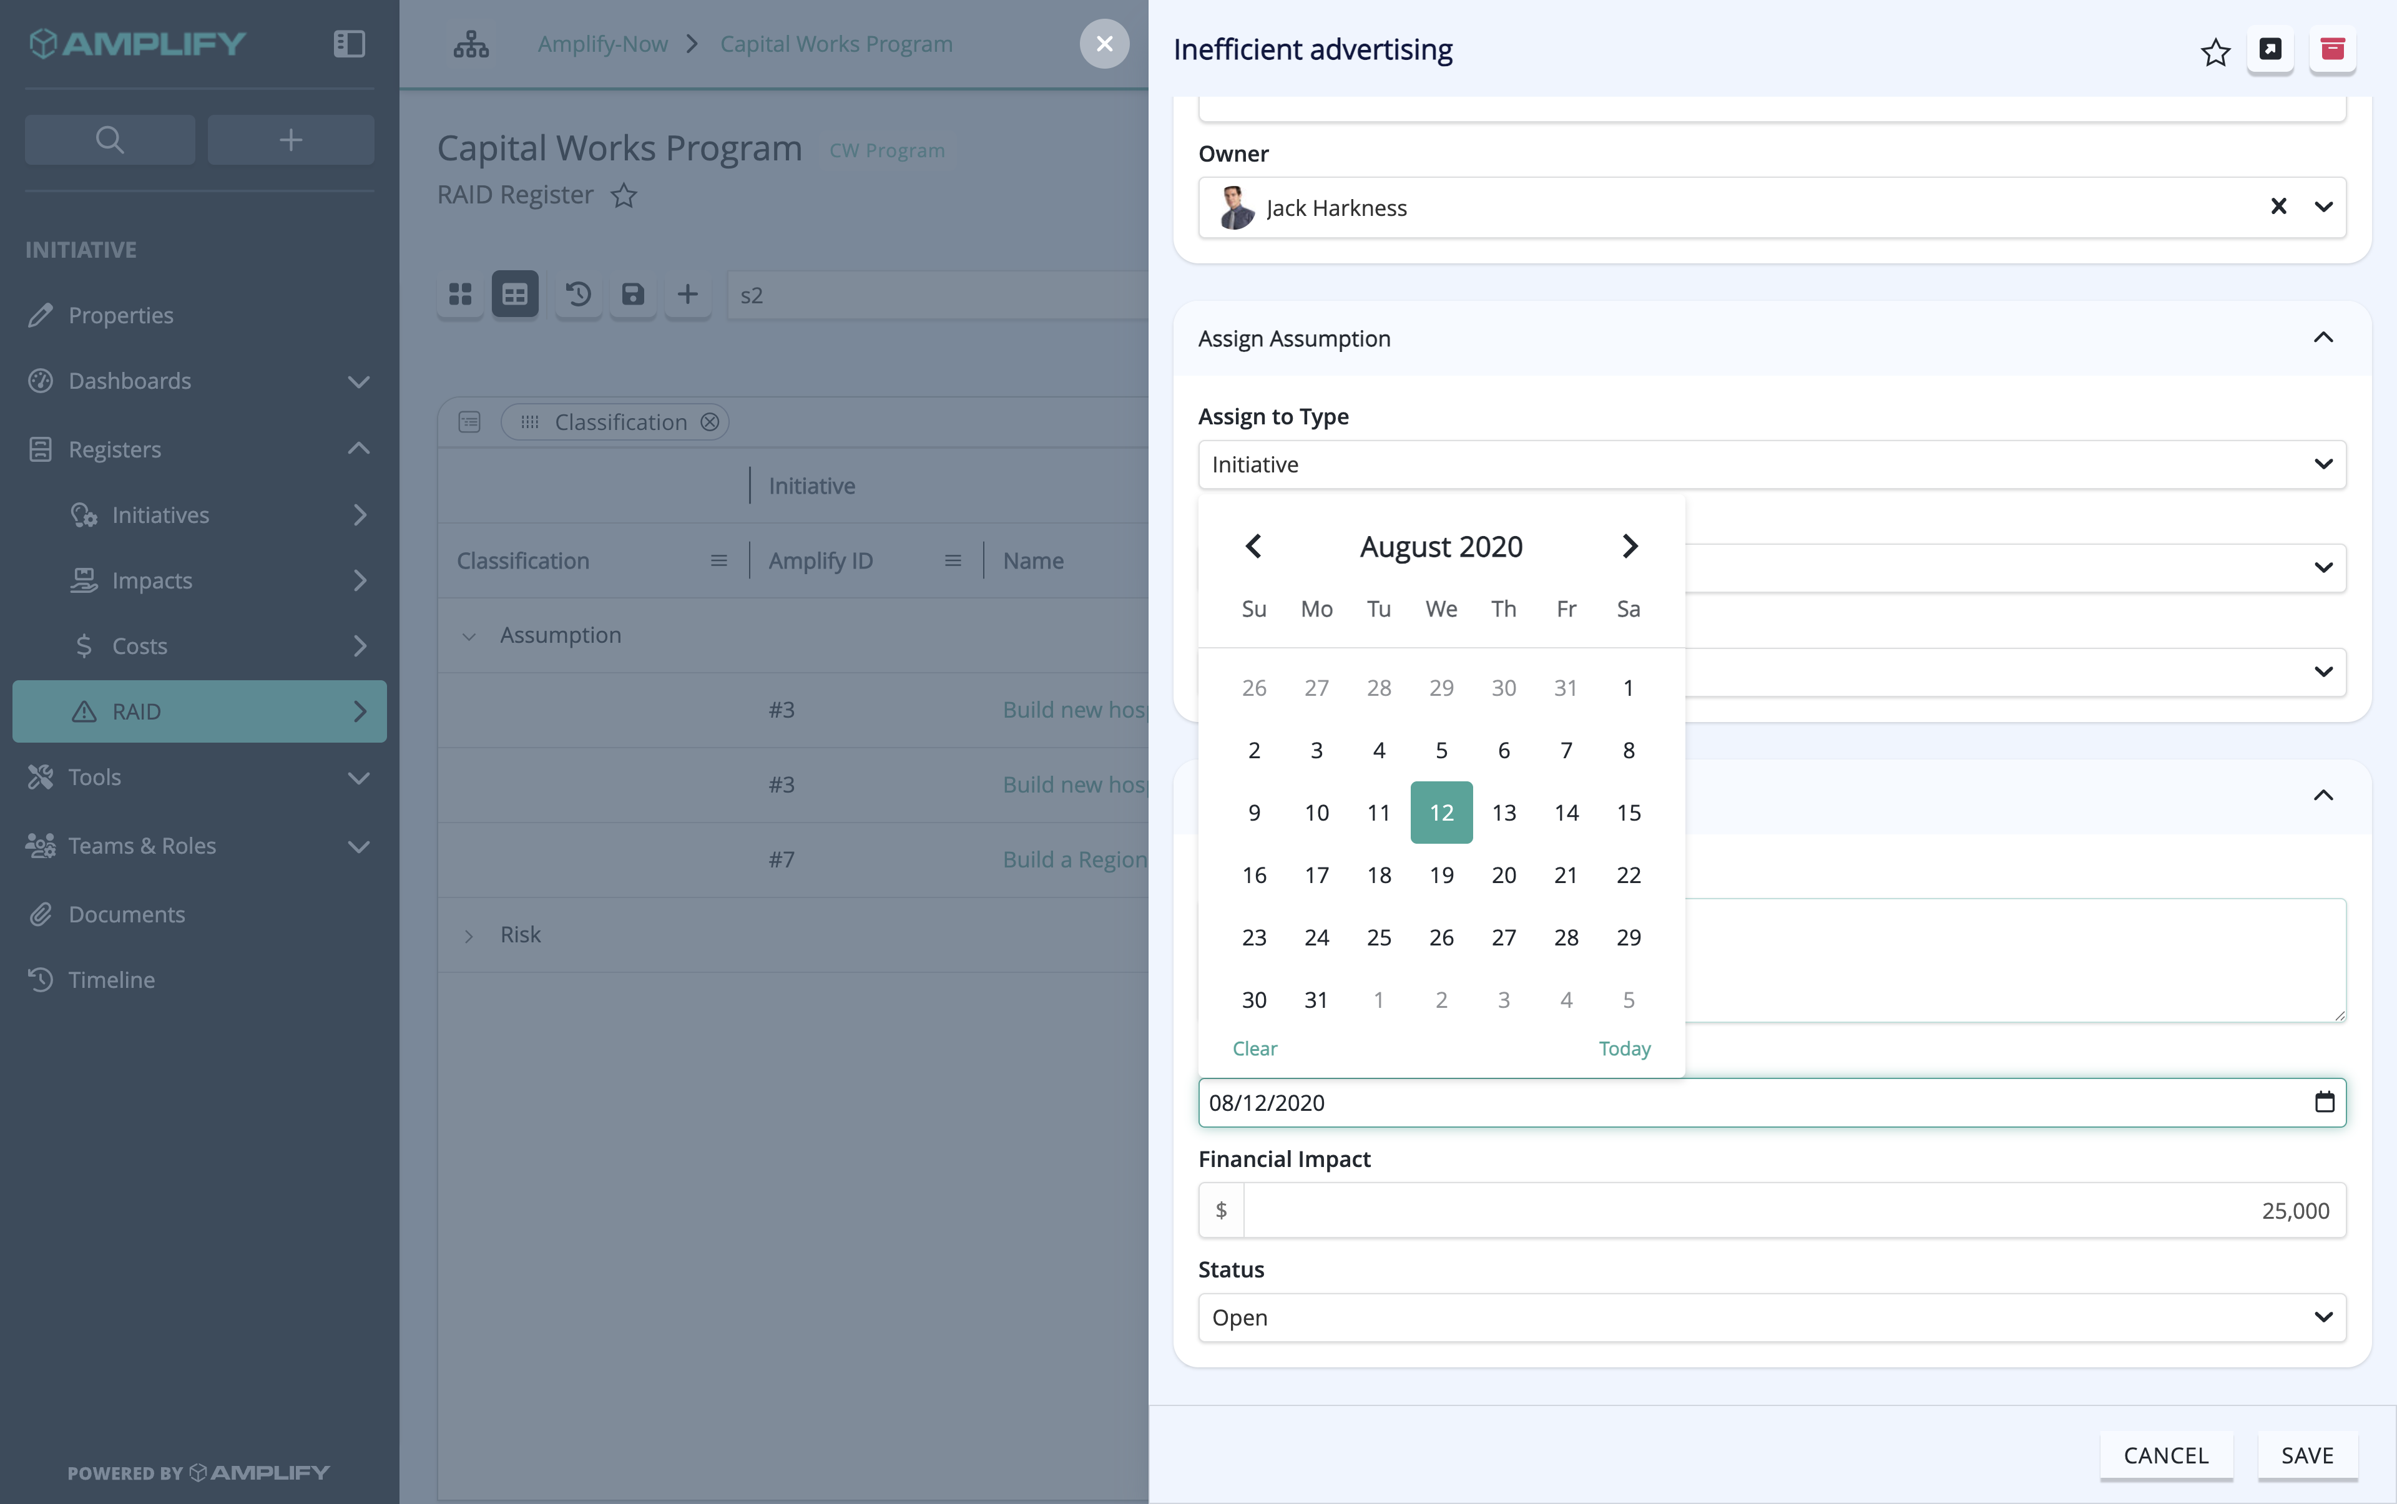Toggle the sidebar collapse icon

pos(350,44)
